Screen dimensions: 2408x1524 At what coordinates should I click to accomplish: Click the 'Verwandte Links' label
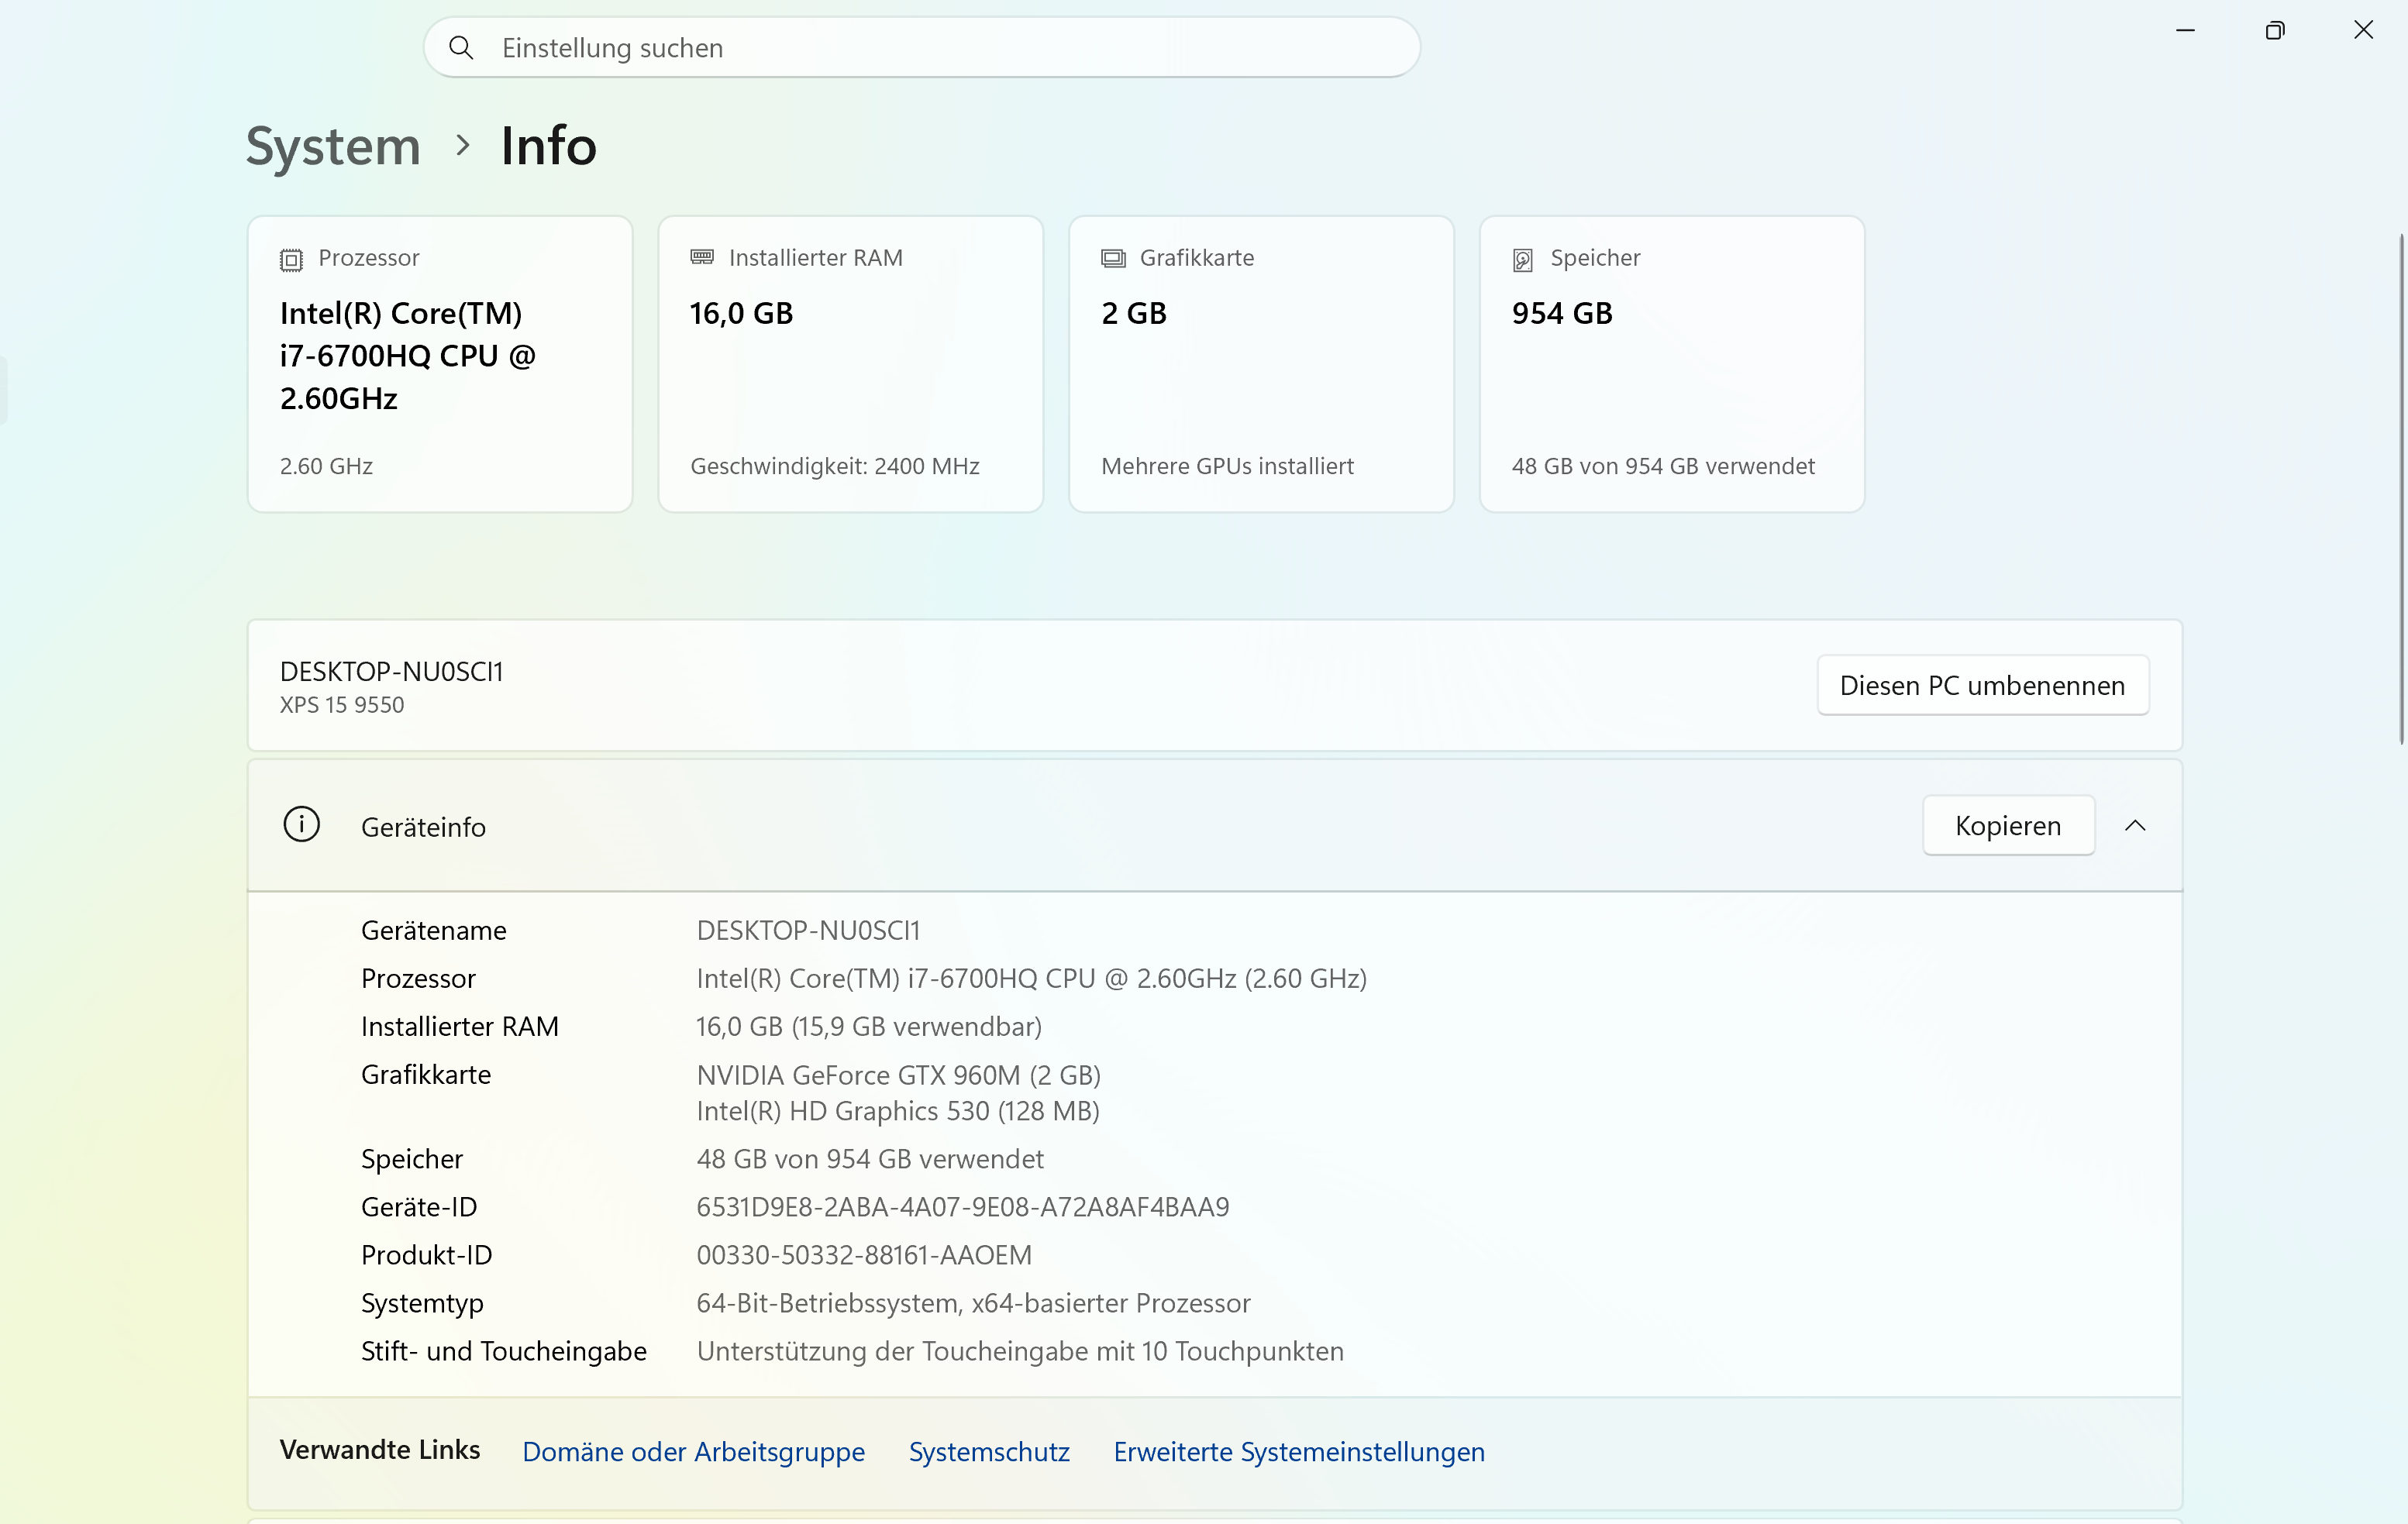coord(380,1449)
